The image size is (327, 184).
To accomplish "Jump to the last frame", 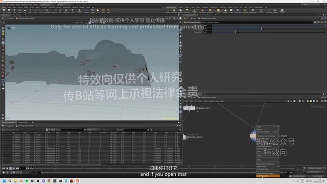I will 17,168.
